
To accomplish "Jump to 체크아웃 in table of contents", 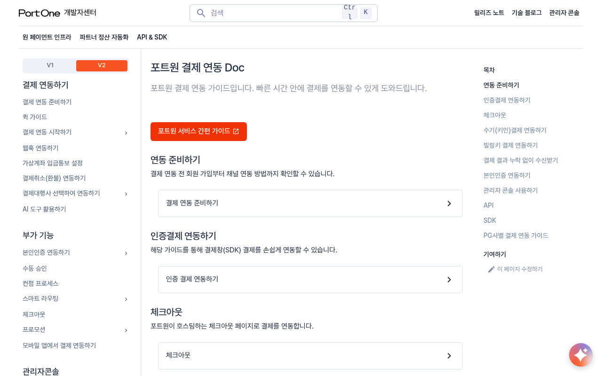I will pos(495,115).
